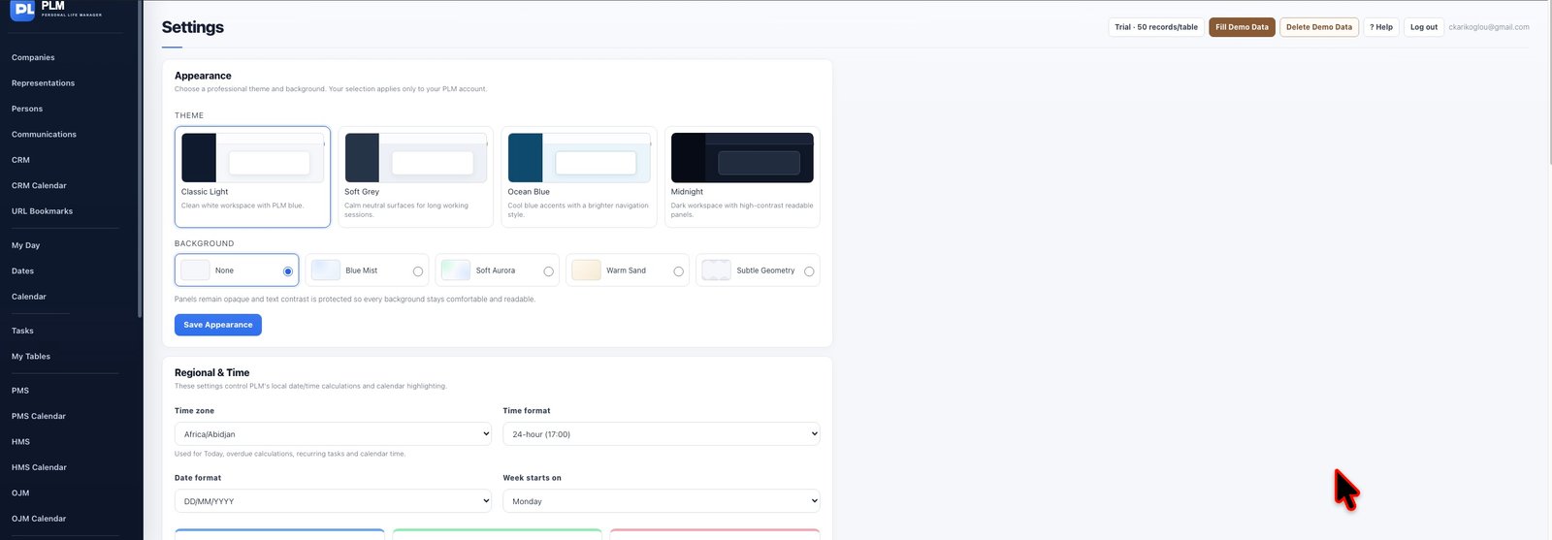Open Calendar in the sidebar
Image resolution: width=1552 pixels, height=540 pixels.
[x=29, y=297]
